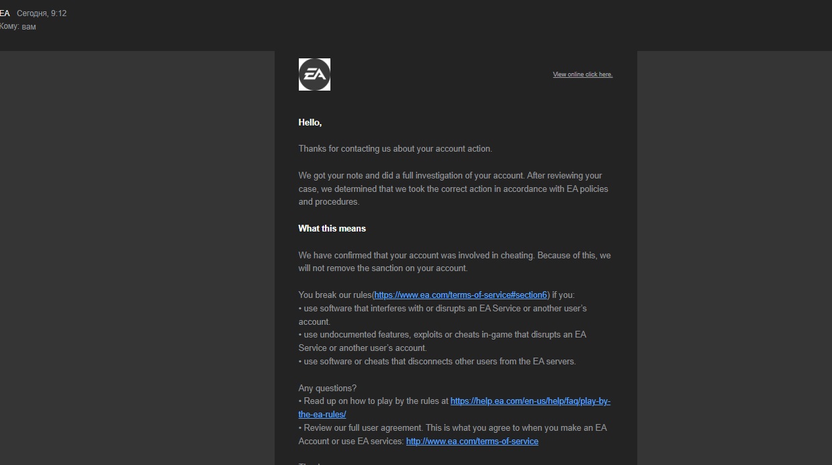Click the bullet about undocumented features and exploits
This screenshot has height=465, width=832.
point(445,334)
